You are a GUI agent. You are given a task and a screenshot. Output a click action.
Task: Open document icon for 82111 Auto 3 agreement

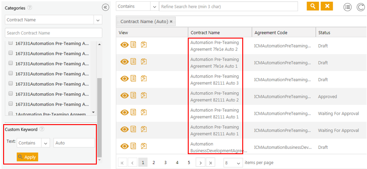point(133,79)
